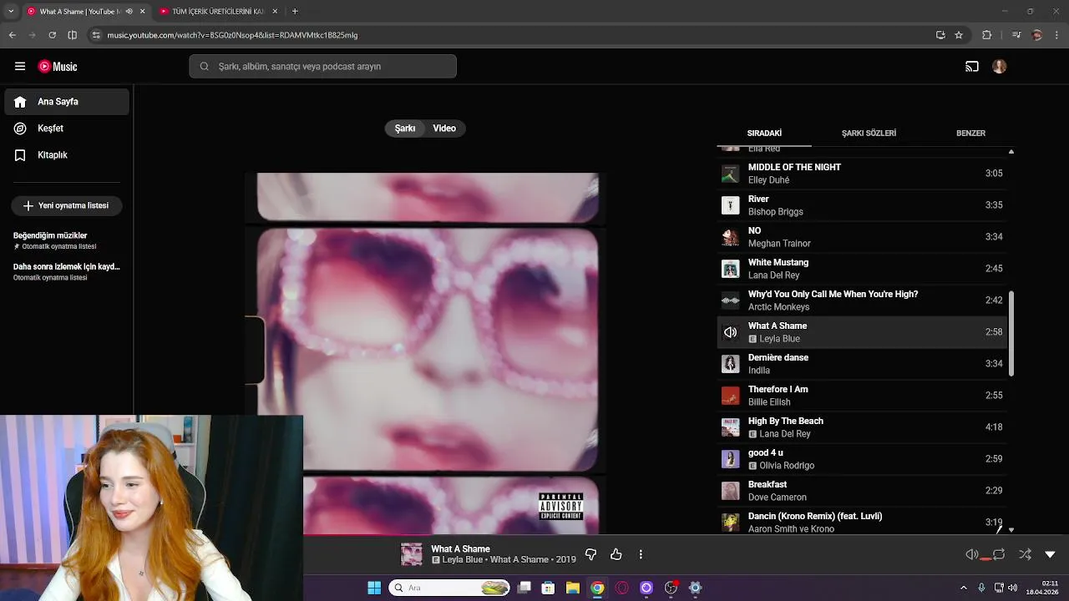Open the browser tab search dropdown
Image resolution: width=1069 pixels, height=601 pixels.
[11, 11]
